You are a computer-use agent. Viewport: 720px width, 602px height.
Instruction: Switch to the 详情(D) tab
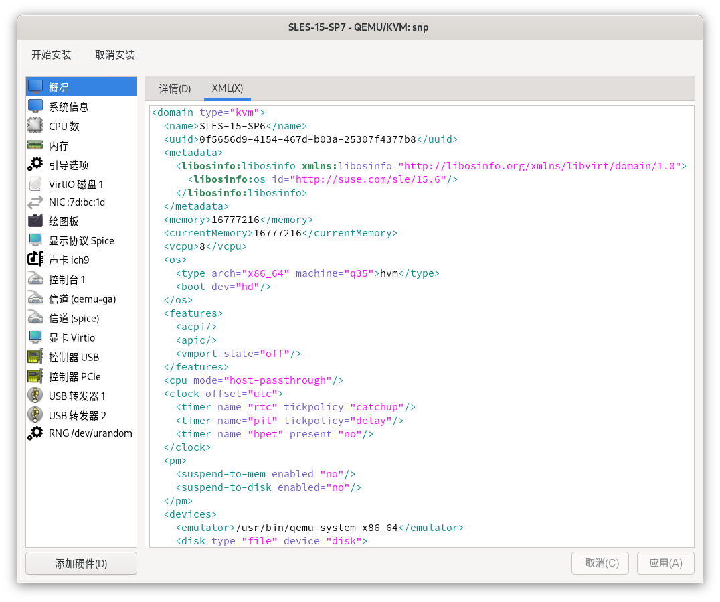pos(175,88)
